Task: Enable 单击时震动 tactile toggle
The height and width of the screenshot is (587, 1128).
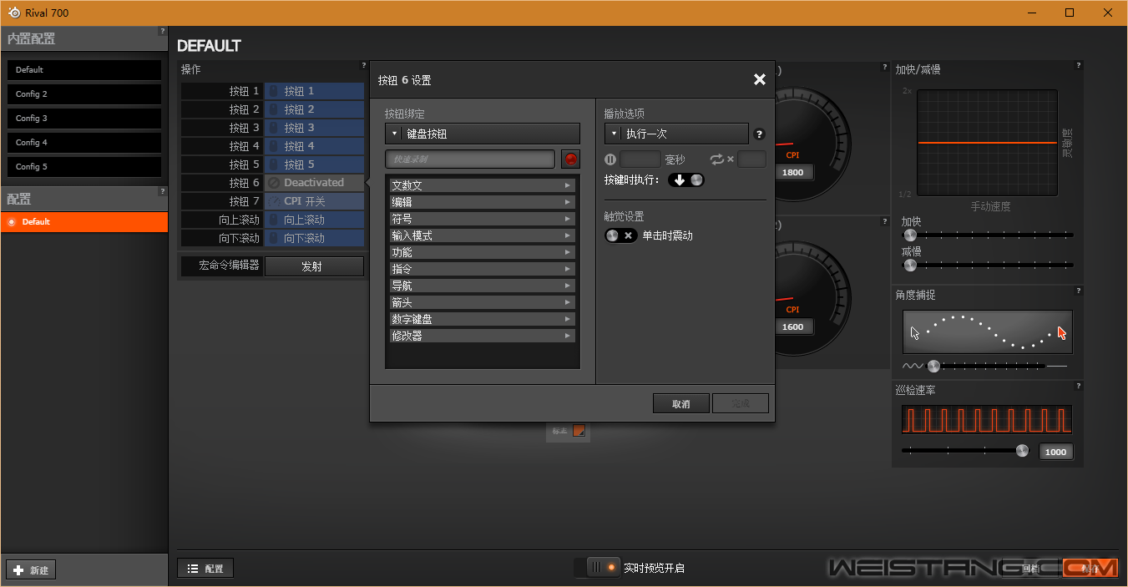Action: (x=620, y=235)
